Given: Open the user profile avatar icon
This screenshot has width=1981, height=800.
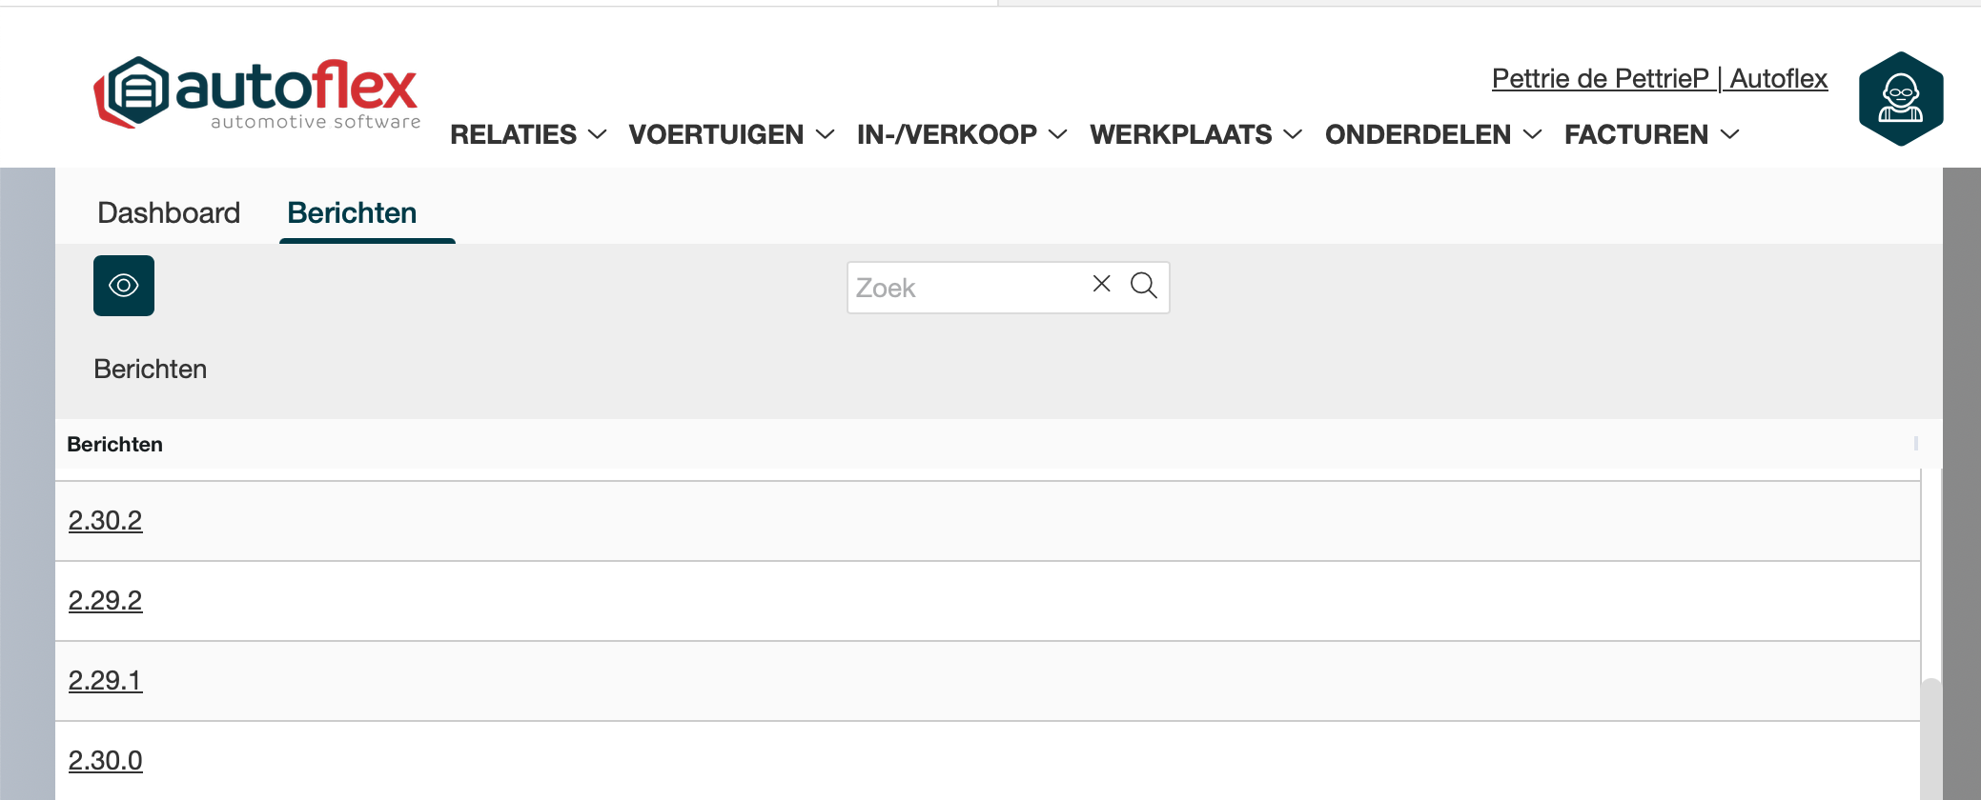Looking at the screenshot, I should (x=1900, y=99).
